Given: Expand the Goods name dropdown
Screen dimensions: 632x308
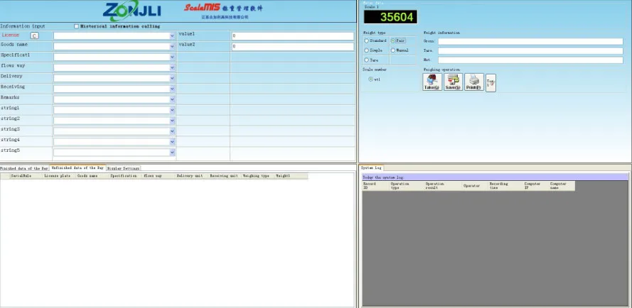Looking at the screenshot, I should pyautogui.click(x=171, y=46).
